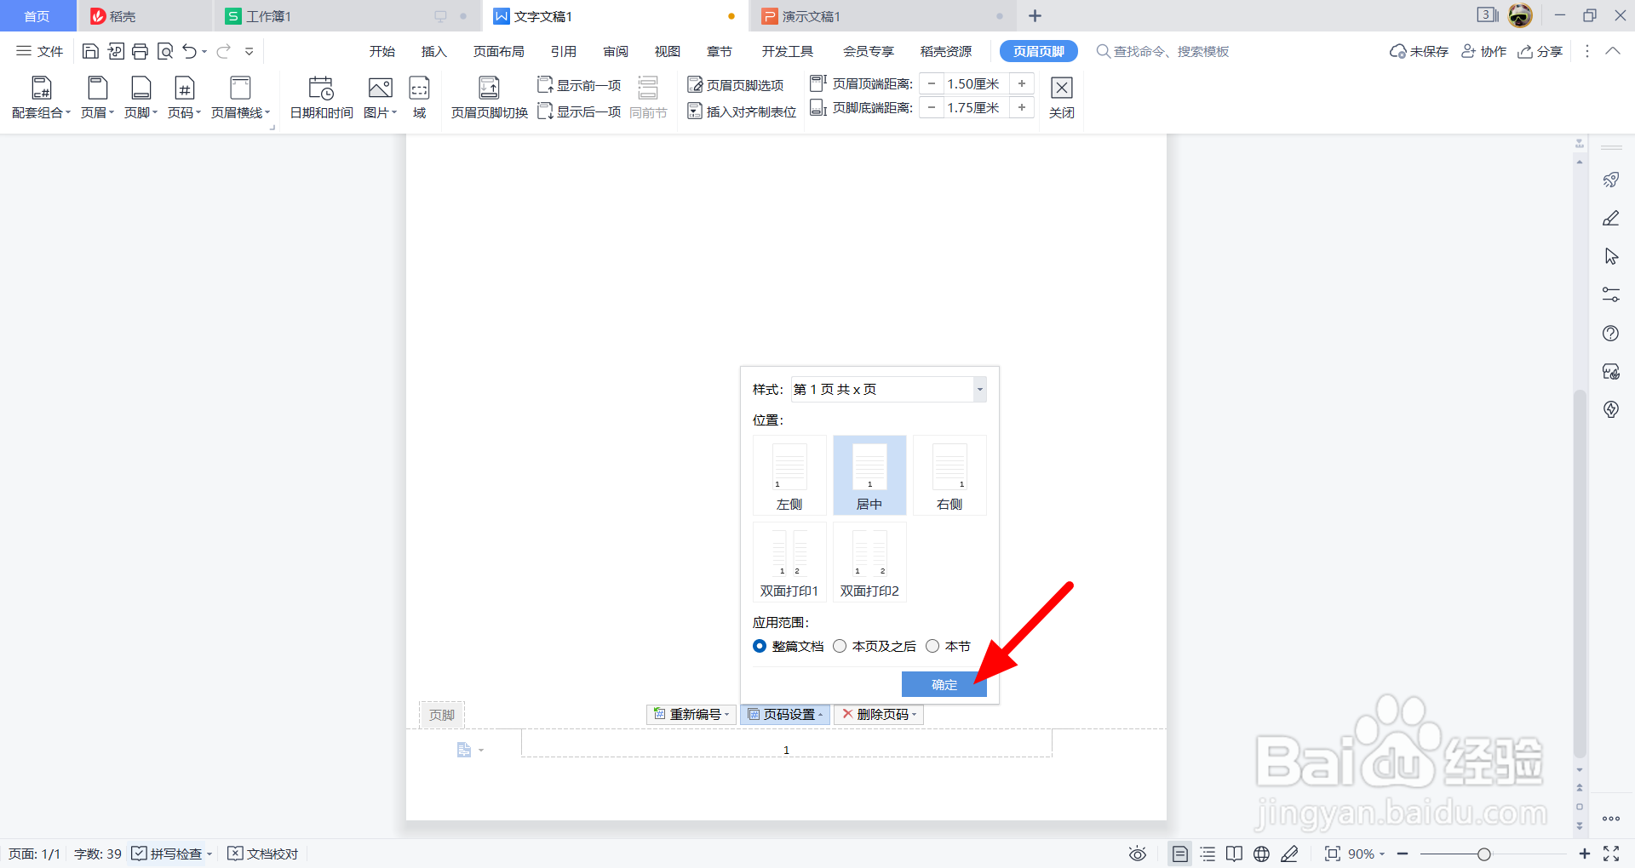Open the page number style dropdown
Screen dimensions: 1635x868
click(x=978, y=389)
